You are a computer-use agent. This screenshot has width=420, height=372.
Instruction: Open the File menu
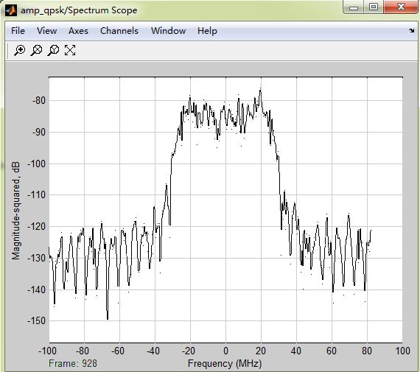(18, 30)
